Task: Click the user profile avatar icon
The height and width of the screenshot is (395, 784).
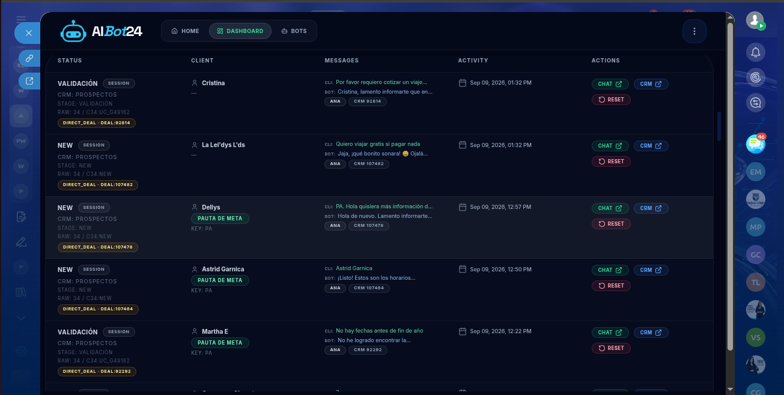Action: tap(755, 20)
